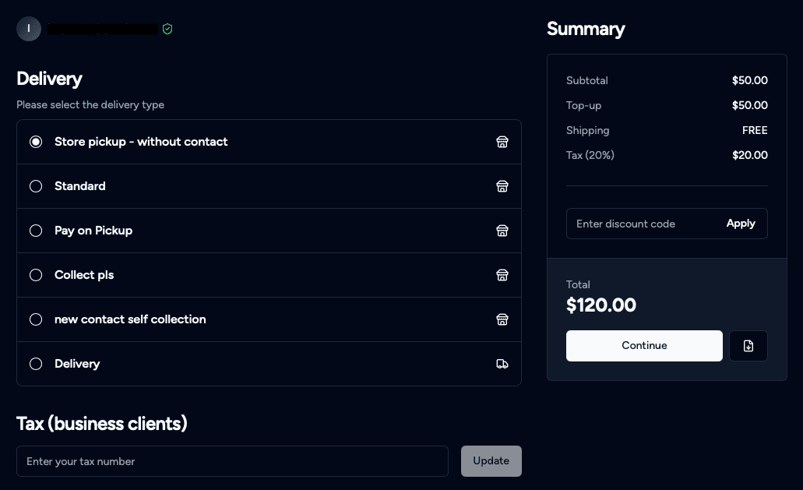
Task: Click the store icon next to Collect pls
Action: [x=502, y=275]
